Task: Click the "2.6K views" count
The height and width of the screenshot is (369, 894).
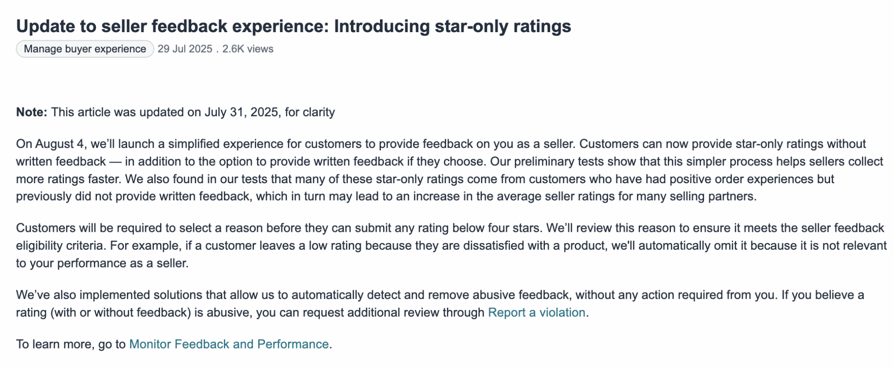Action: click(248, 49)
